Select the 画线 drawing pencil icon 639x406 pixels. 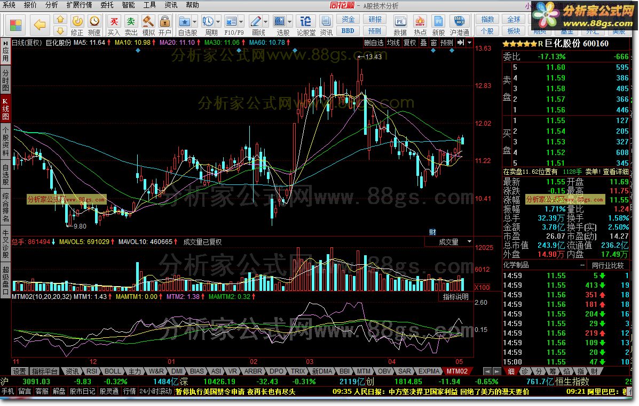256,21
